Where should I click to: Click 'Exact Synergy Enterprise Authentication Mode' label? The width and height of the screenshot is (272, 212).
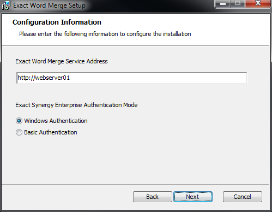coord(76,105)
